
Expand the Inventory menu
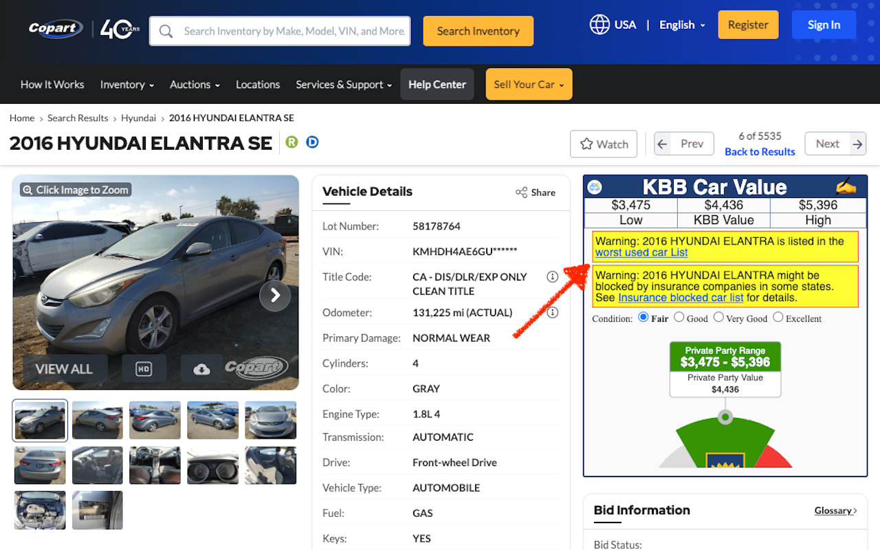pos(127,85)
